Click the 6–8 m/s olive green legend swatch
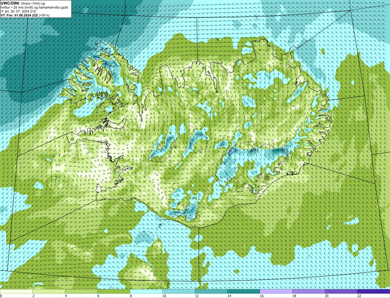 point(114,291)
